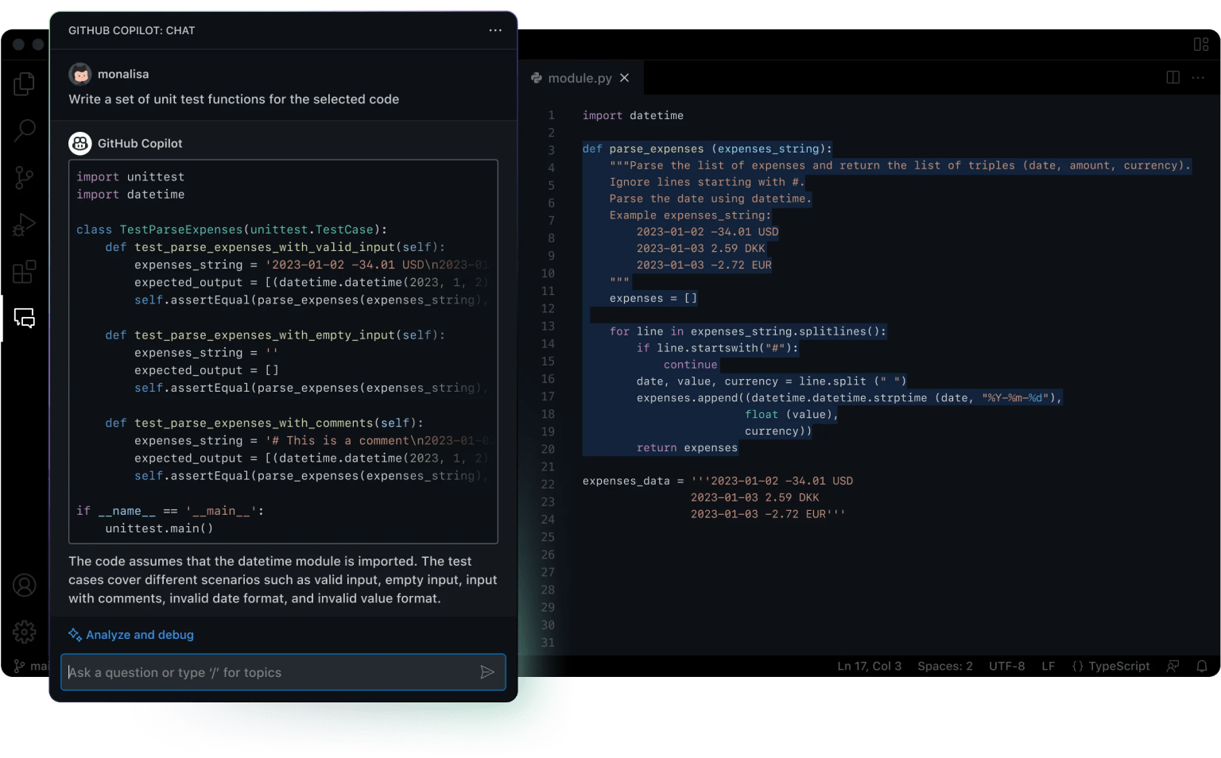Click the Spaces: 2 indentation setting
This screenshot has width=1221, height=758.
944,666
